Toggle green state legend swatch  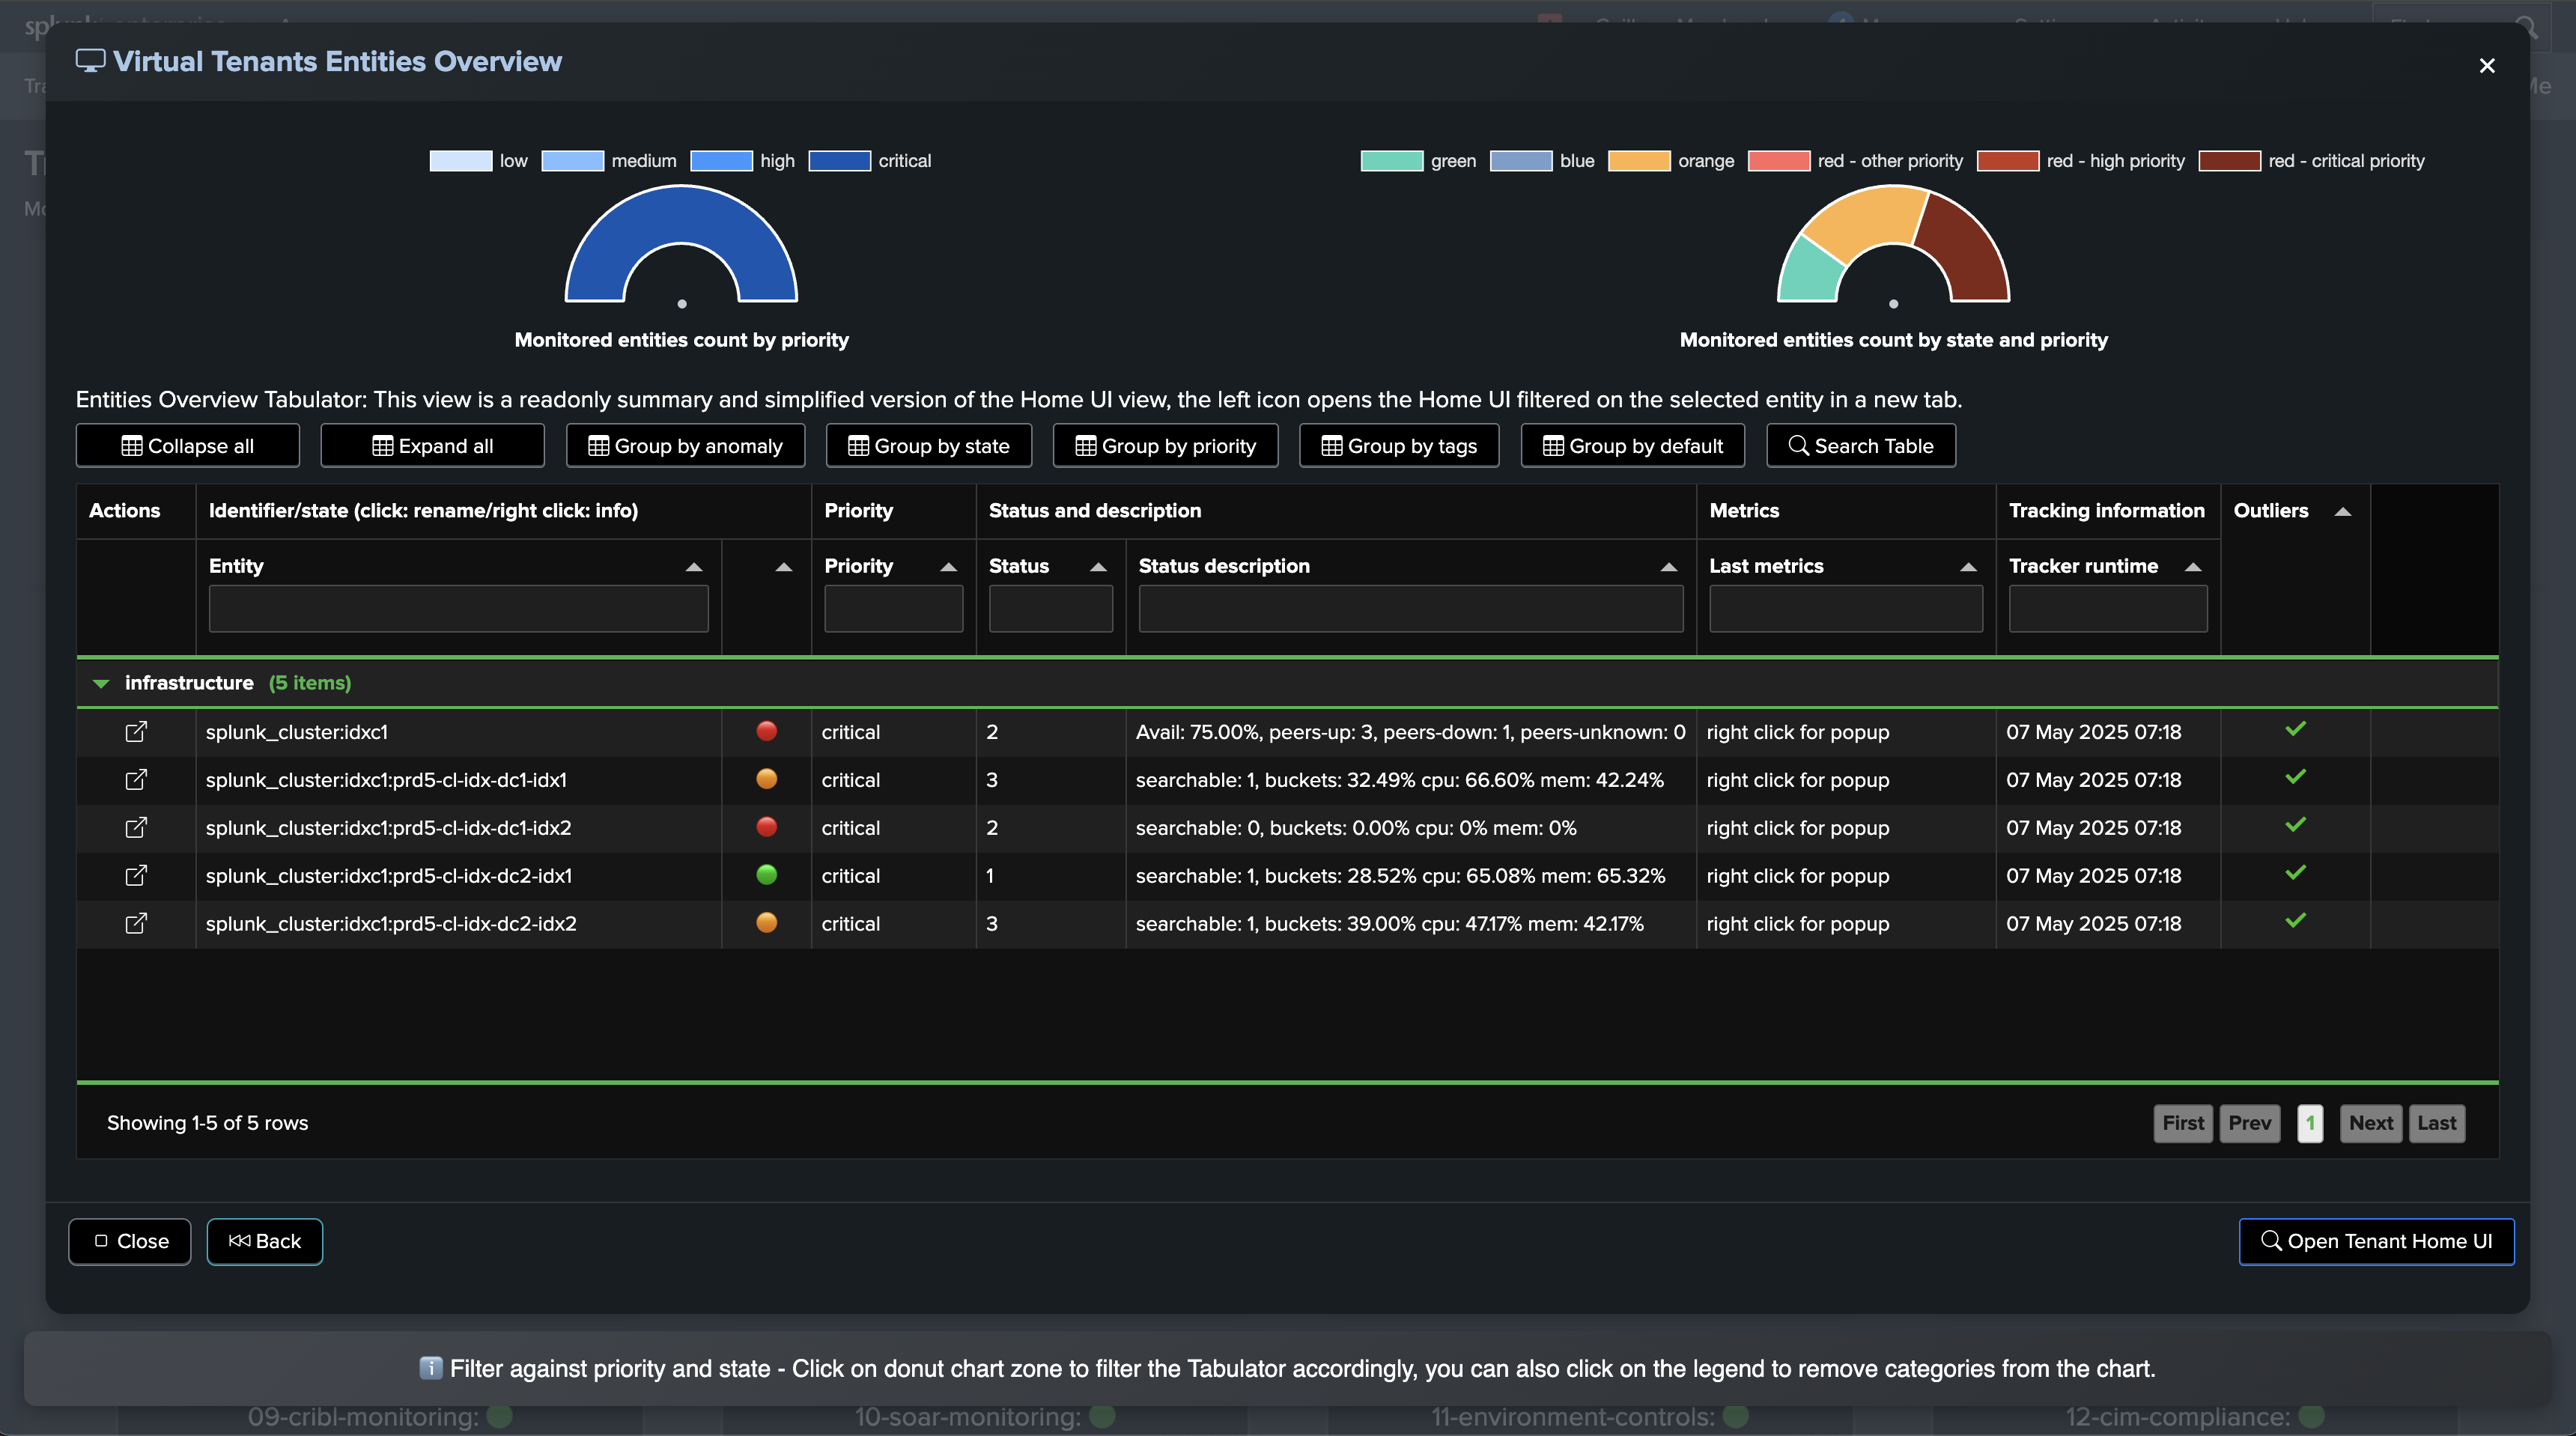tap(1392, 161)
